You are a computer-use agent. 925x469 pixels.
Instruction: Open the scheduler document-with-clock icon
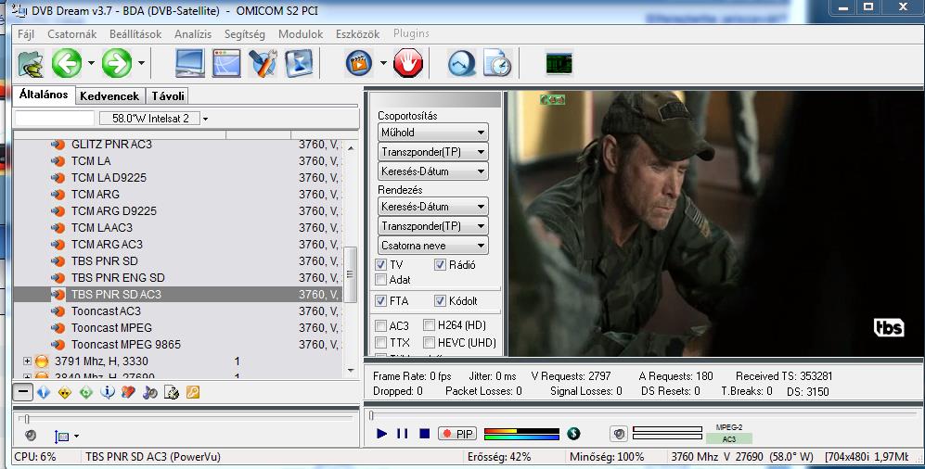click(x=497, y=63)
